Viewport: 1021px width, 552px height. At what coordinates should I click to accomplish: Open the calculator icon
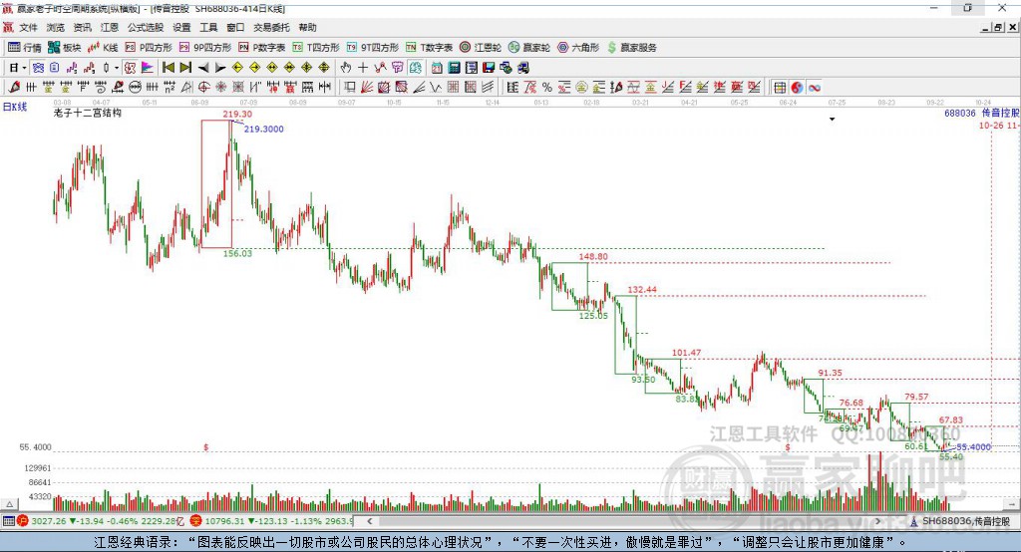[x=454, y=68]
